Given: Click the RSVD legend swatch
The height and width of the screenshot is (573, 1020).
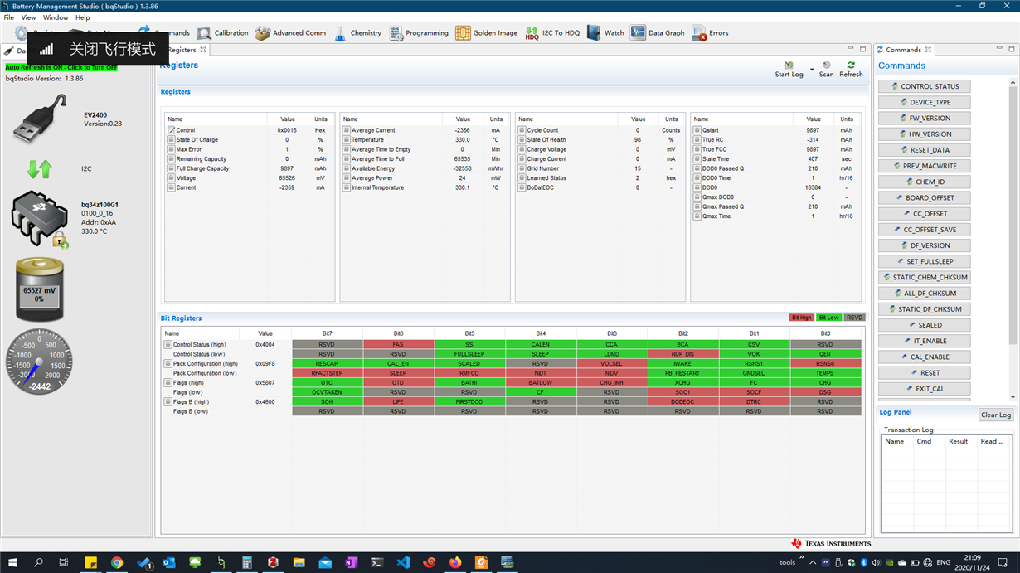Looking at the screenshot, I should pyautogui.click(x=854, y=318).
